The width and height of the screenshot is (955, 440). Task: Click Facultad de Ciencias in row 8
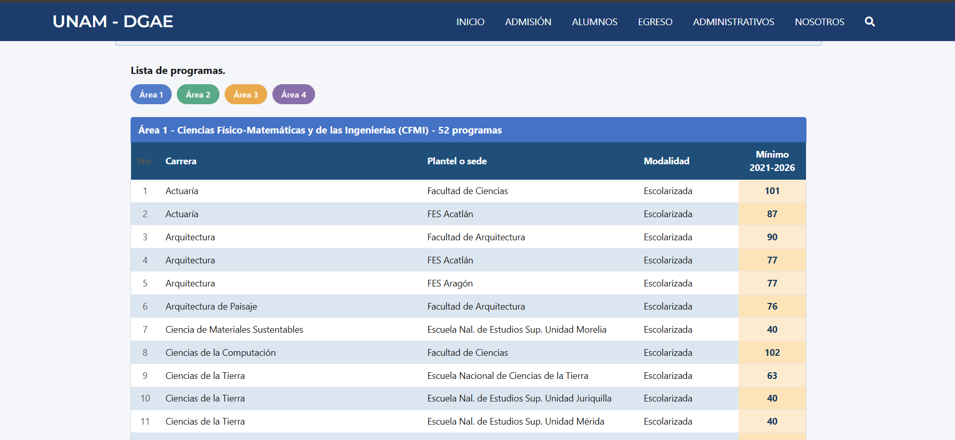tap(468, 353)
